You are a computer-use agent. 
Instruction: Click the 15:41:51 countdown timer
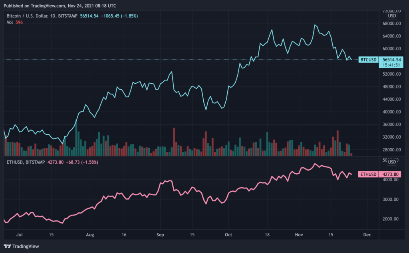point(391,65)
